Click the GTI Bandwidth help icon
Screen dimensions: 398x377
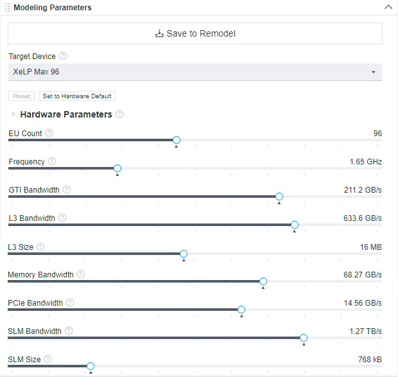point(67,190)
